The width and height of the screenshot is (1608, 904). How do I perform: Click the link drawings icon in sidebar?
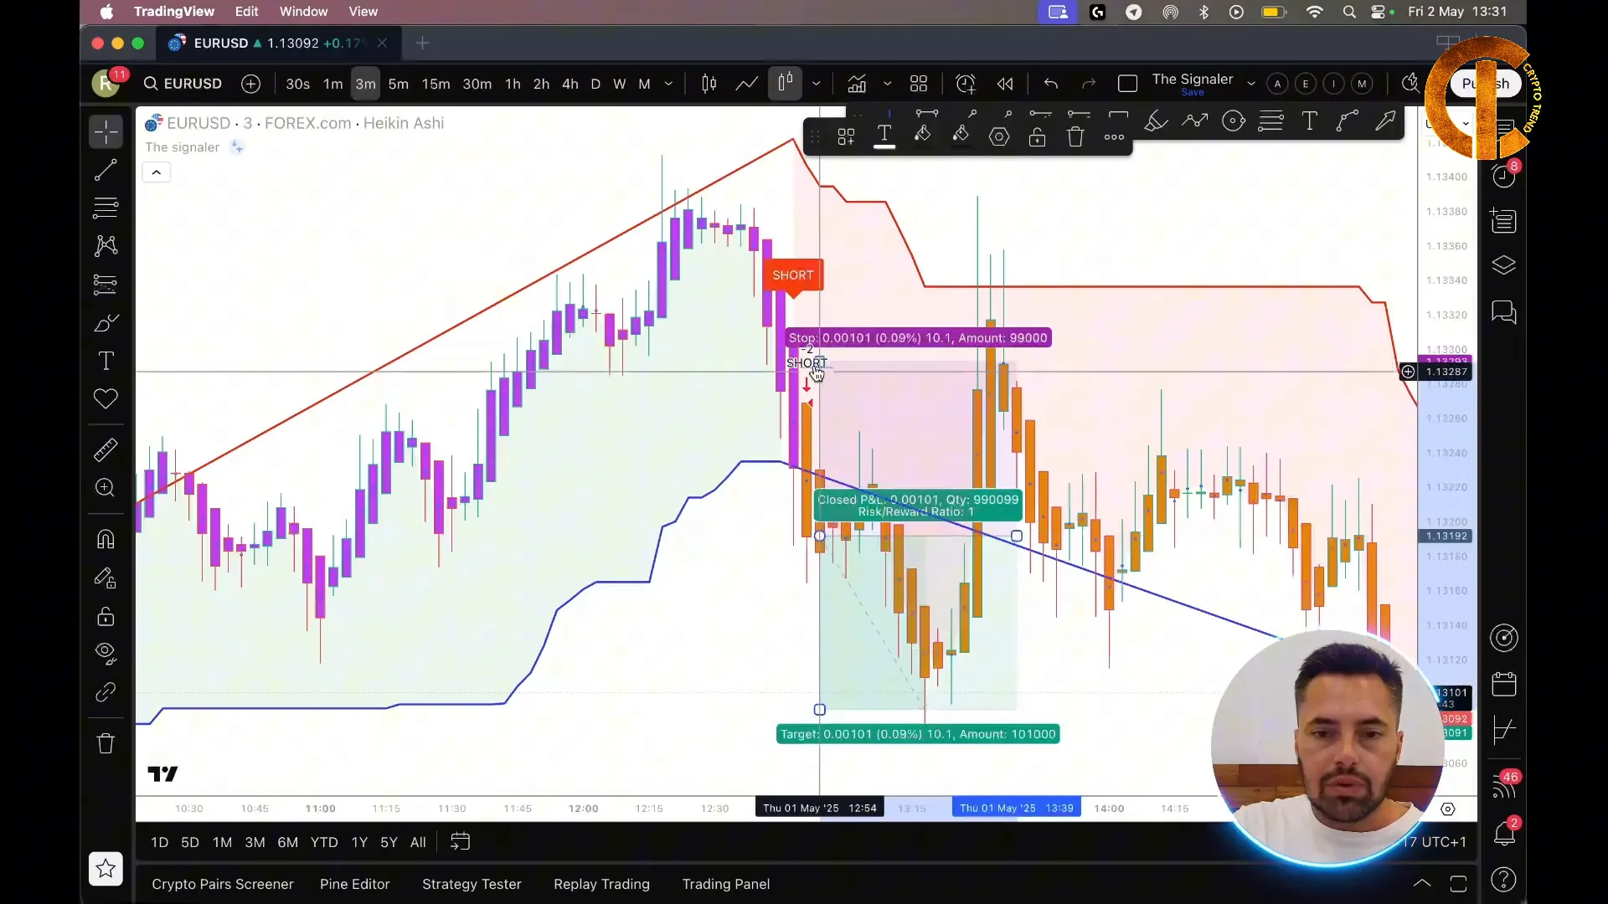(106, 692)
